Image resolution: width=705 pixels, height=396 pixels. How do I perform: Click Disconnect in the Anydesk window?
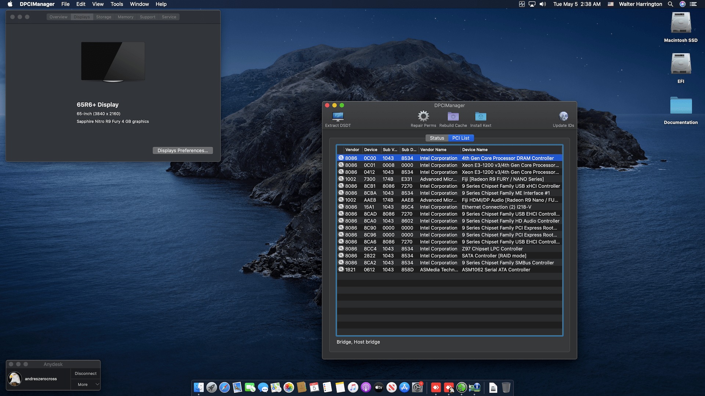[86, 373]
